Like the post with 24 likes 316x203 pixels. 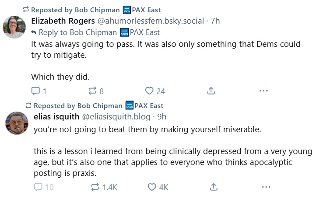(x=155, y=91)
